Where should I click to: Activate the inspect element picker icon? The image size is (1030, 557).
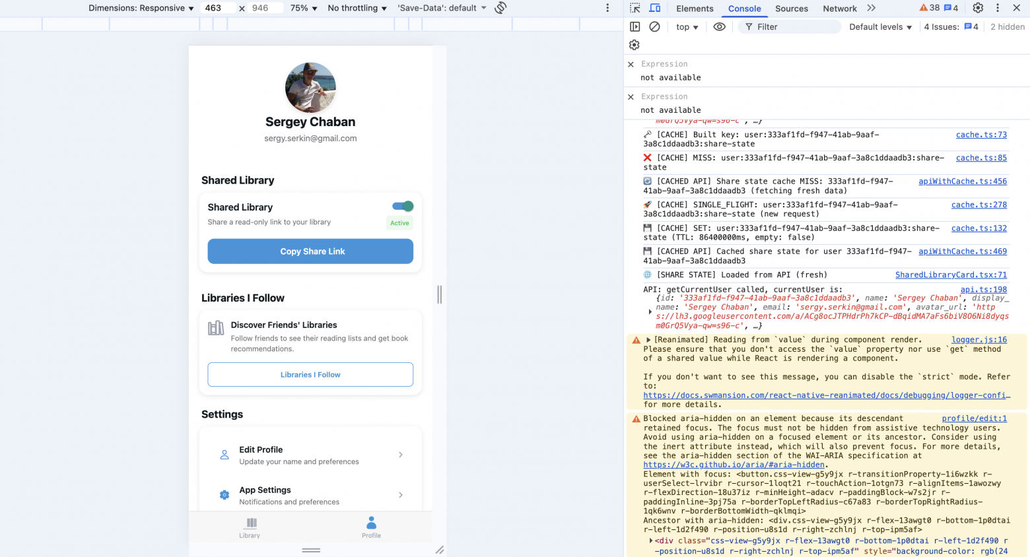pyautogui.click(x=635, y=8)
